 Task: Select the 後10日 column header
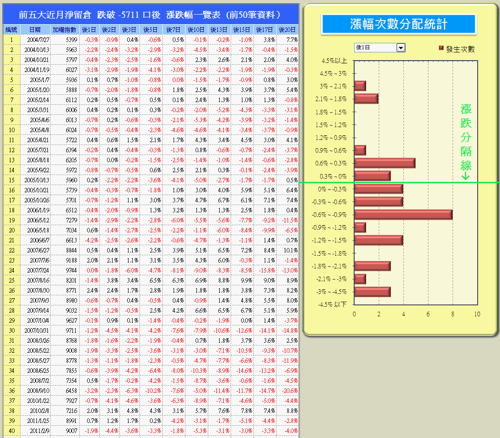(x=196, y=30)
